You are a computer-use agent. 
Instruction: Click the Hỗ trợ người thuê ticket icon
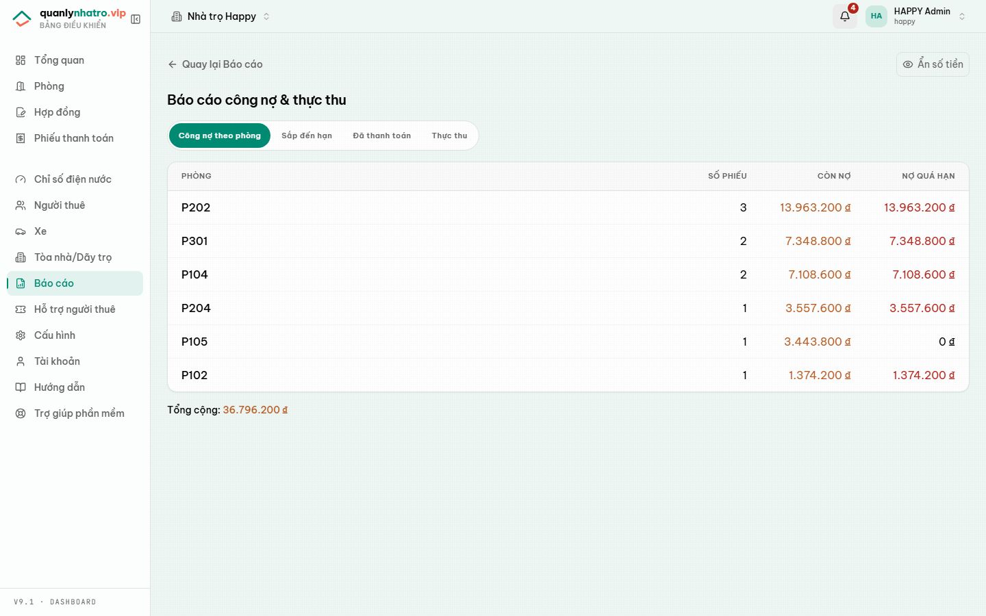(21, 309)
